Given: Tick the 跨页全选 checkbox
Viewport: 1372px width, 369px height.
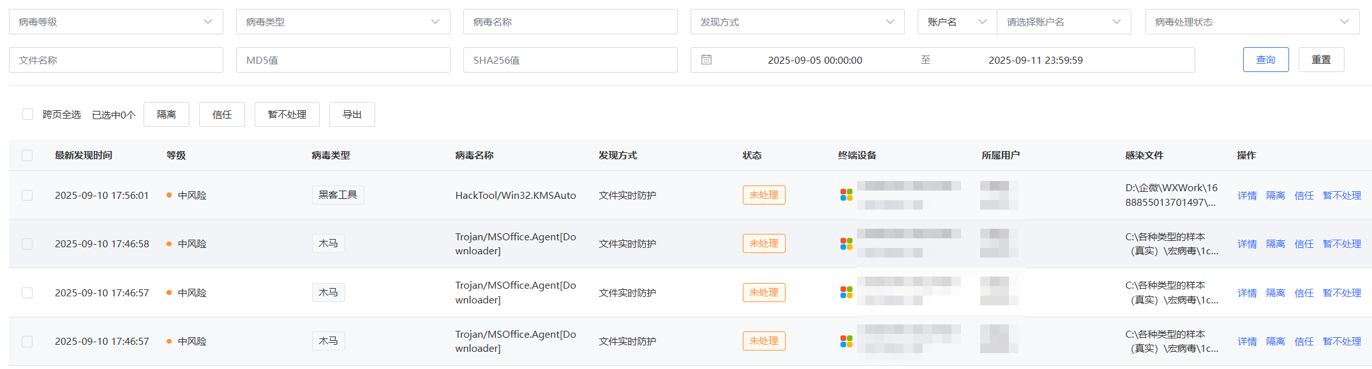Looking at the screenshot, I should pos(27,114).
